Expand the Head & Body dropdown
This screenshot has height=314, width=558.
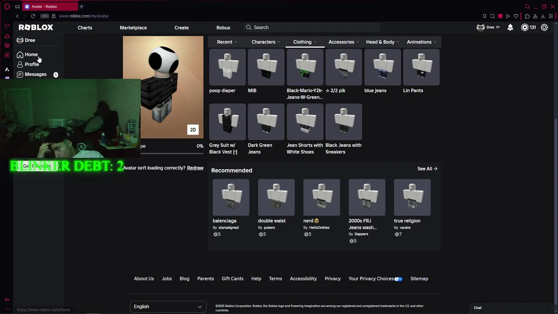(383, 42)
